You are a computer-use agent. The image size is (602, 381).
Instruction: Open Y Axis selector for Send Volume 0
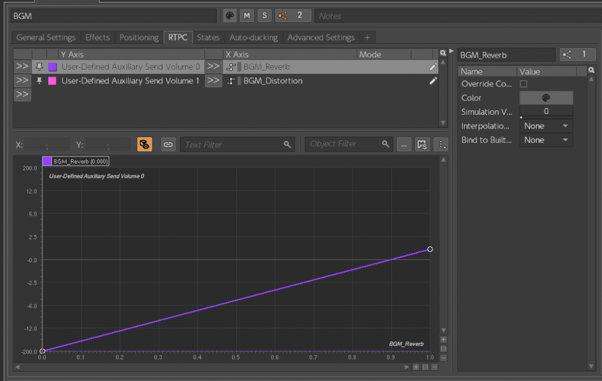[x=22, y=67]
